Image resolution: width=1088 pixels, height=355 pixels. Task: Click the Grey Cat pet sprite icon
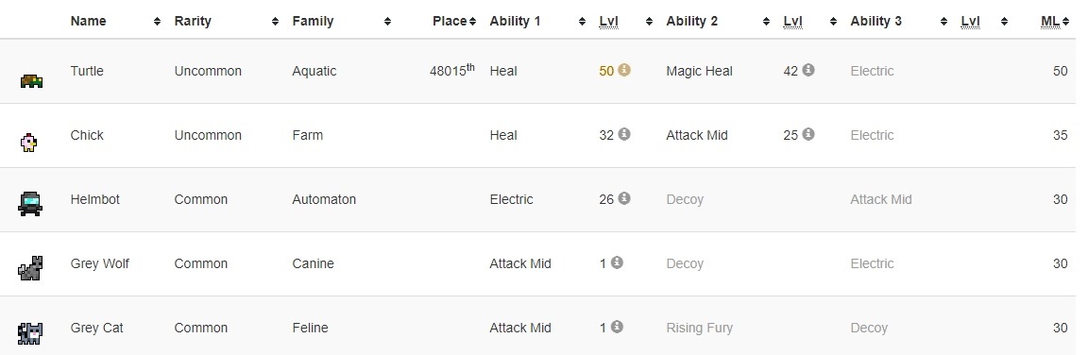pos(30,333)
